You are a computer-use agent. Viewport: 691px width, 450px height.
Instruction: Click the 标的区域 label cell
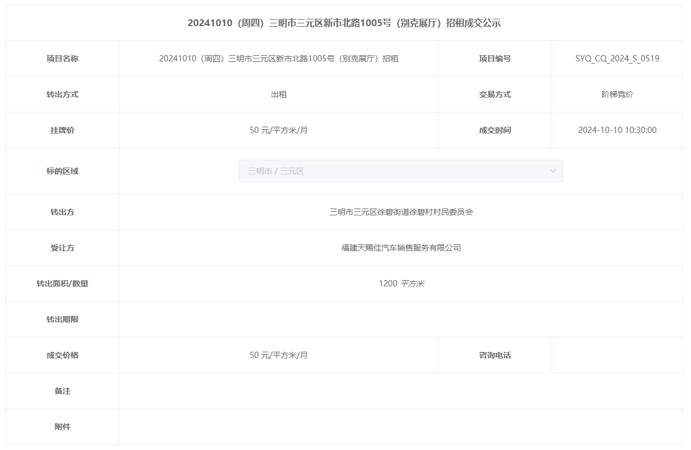(x=62, y=171)
